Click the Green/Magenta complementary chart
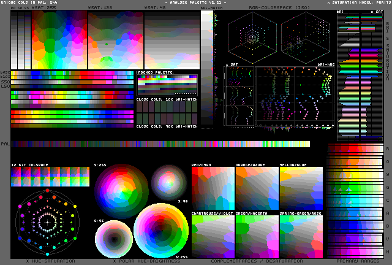Viewport: 392px width, 265px height. (257, 236)
